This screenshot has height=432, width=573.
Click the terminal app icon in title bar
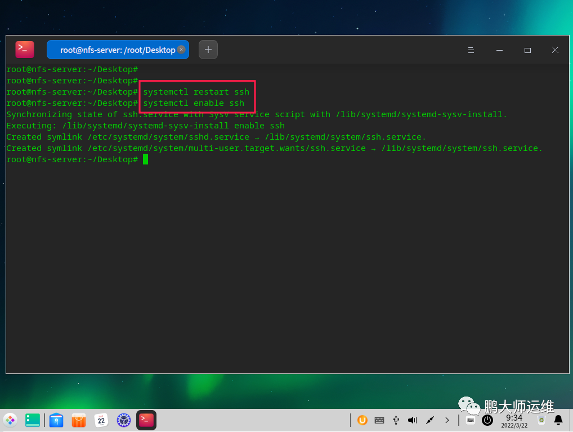coord(24,50)
